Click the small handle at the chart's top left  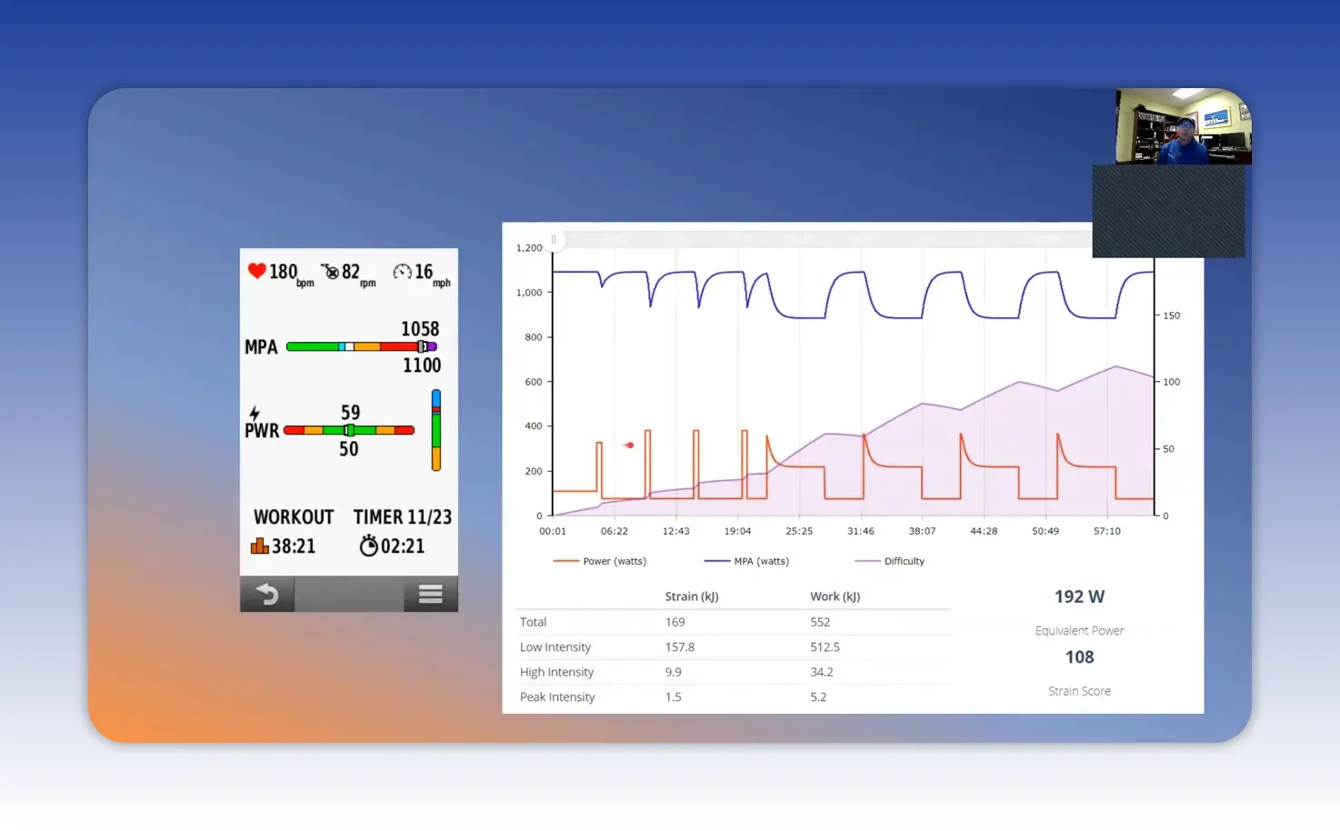point(553,239)
